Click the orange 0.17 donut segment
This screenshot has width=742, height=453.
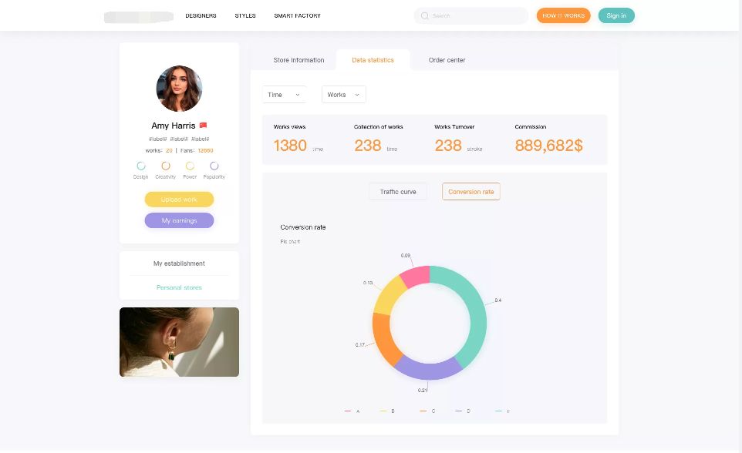click(x=384, y=338)
